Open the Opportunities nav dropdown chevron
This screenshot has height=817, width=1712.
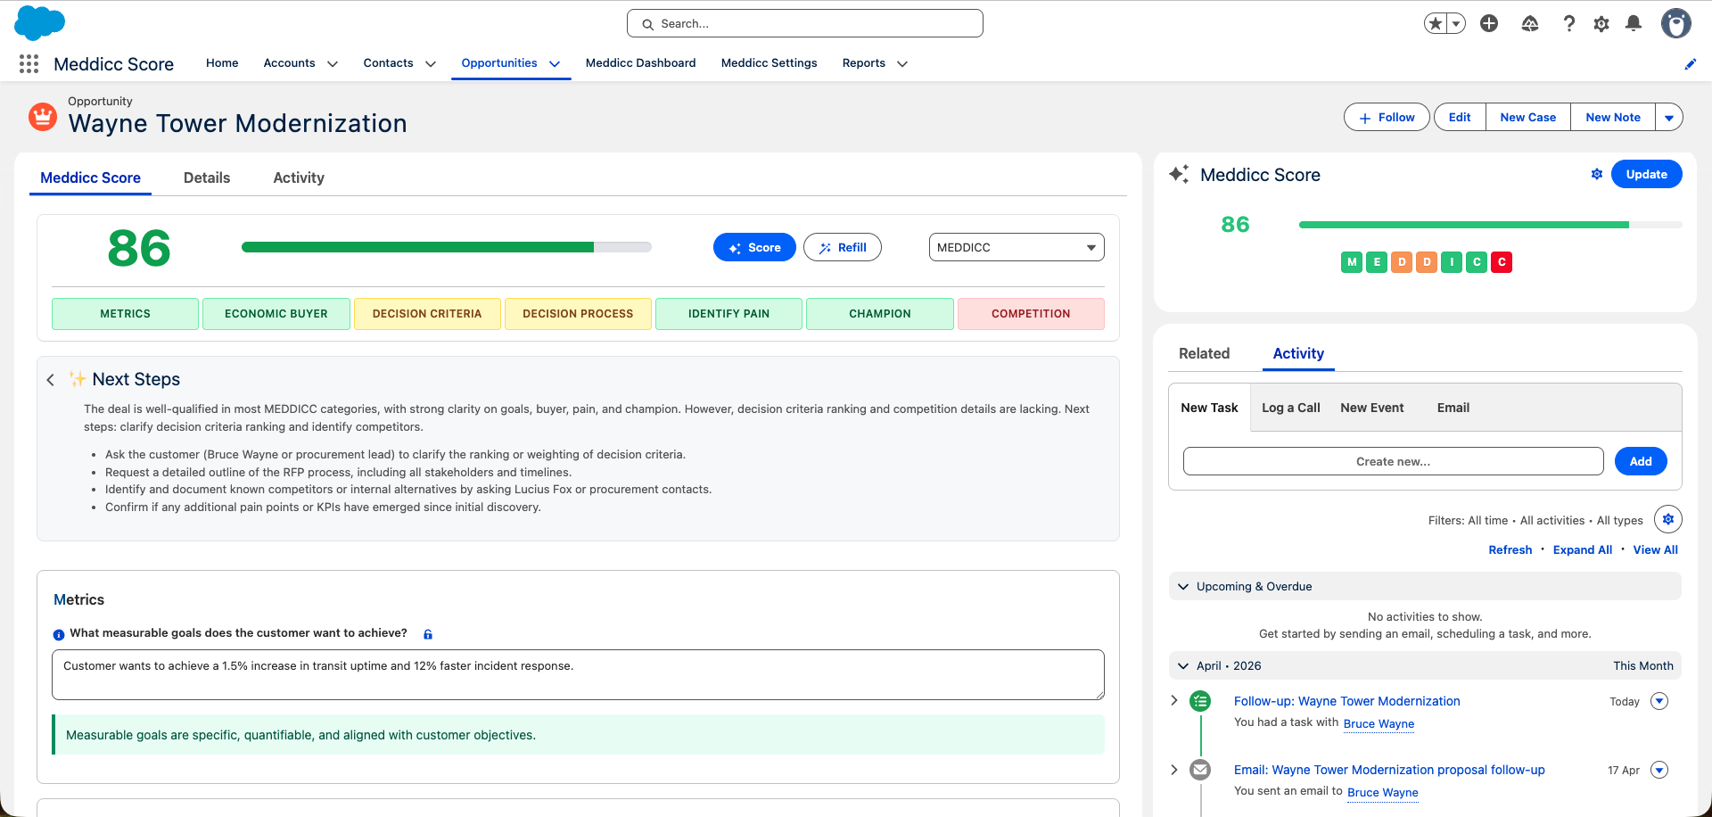click(555, 64)
